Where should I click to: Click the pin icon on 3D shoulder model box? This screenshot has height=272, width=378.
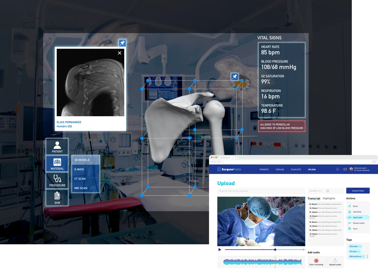235,76
